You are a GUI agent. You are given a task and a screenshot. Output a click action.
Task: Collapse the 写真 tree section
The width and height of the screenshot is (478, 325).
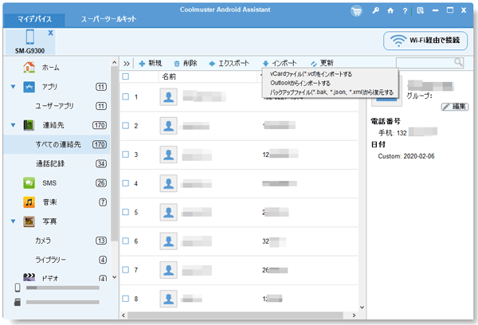click(x=13, y=221)
